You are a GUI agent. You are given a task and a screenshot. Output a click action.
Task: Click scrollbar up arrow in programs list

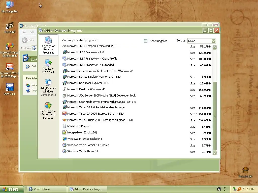[215, 47]
